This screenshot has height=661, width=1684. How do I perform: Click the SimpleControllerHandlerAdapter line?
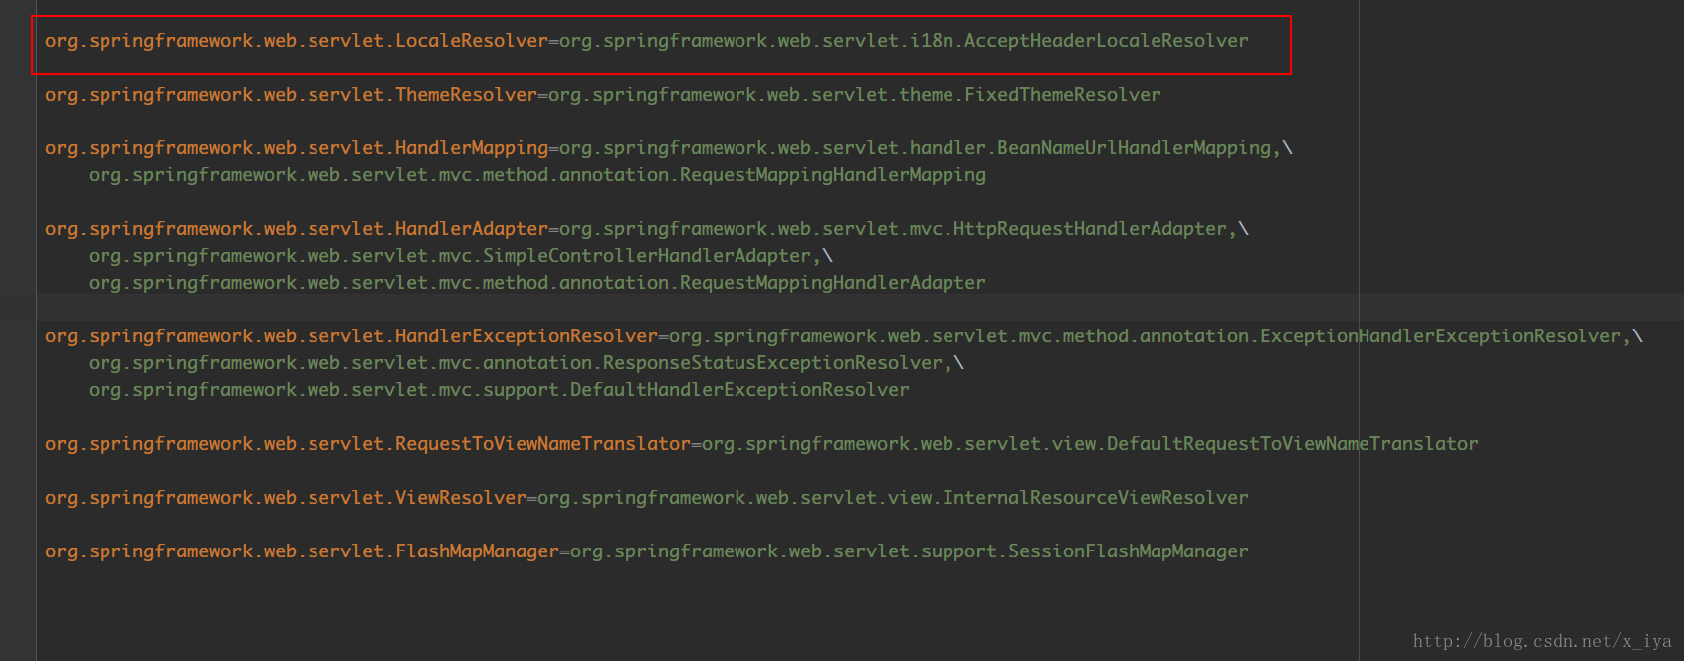(x=461, y=256)
